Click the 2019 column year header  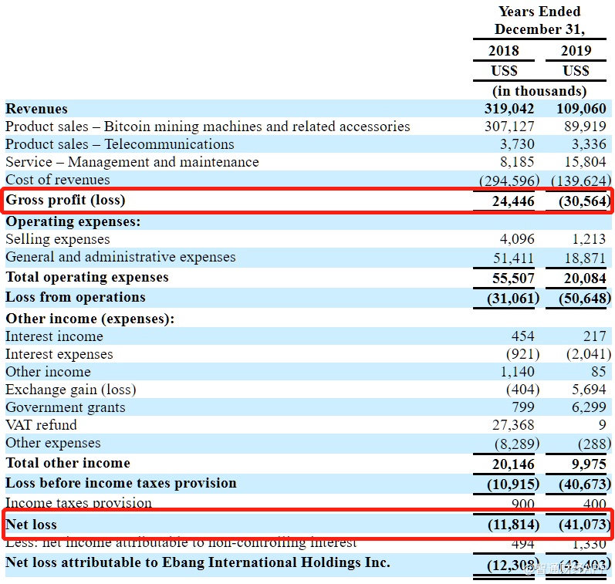(x=576, y=51)
